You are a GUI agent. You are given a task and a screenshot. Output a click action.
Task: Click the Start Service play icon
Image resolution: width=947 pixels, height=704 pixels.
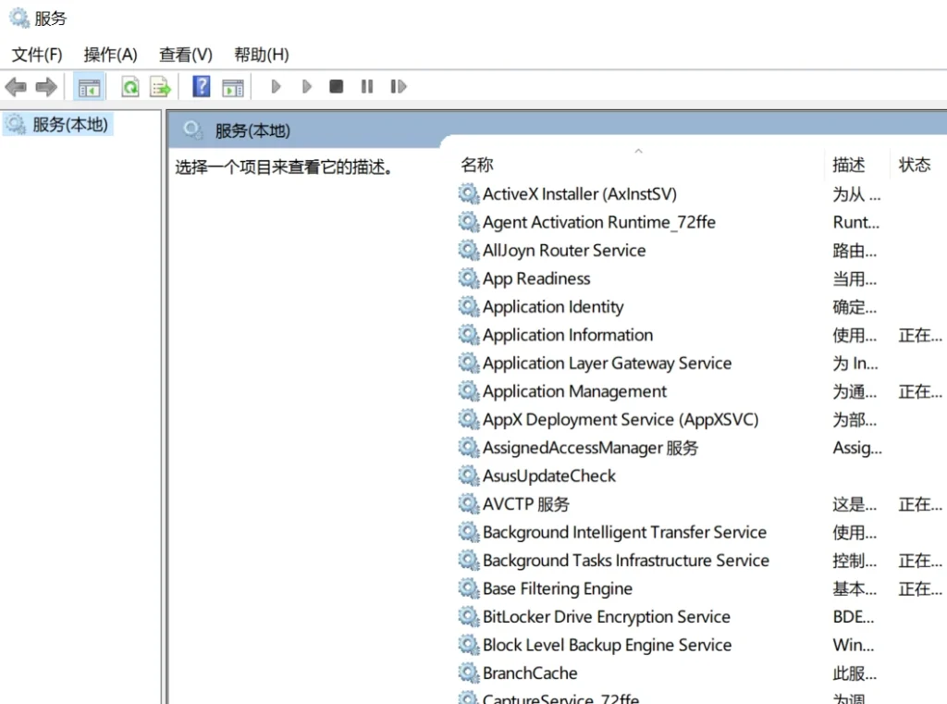[276, 86]
